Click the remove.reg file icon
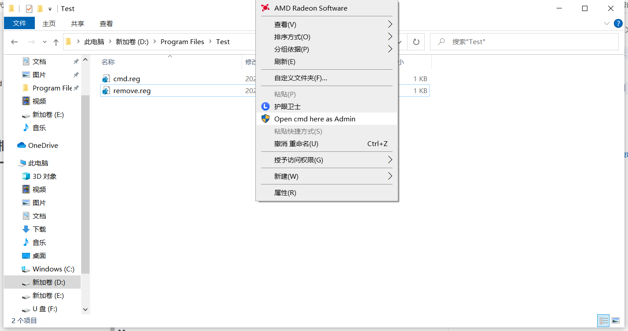 click(x=105, y=91)
